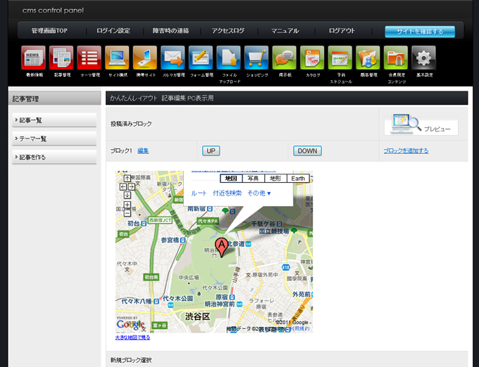This screenshot has height=367, width=479.
Task: Click the map zoom-out minus button
Action: click(x=127, y=212)
